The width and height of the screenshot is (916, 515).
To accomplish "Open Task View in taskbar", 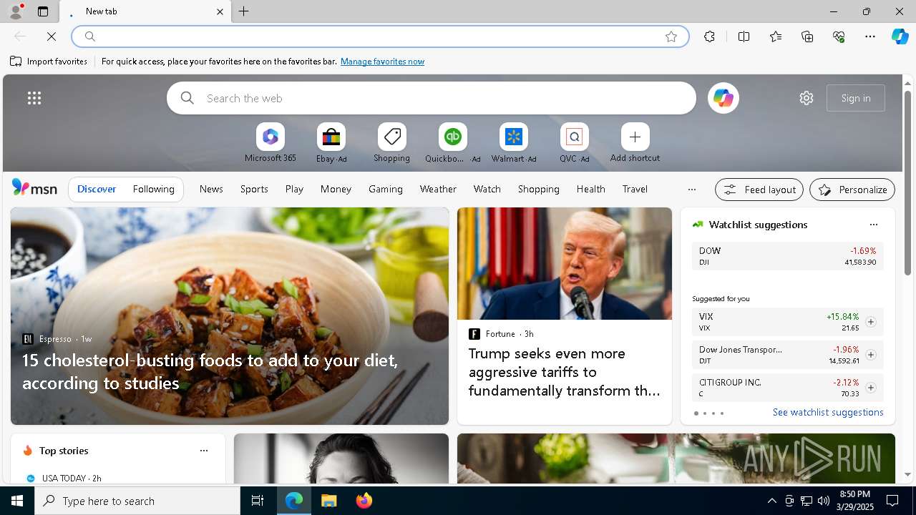I will coord(258,501).
